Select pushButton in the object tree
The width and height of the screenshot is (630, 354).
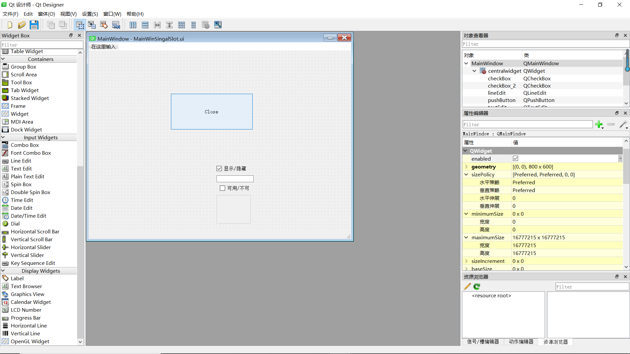point(501,100)
